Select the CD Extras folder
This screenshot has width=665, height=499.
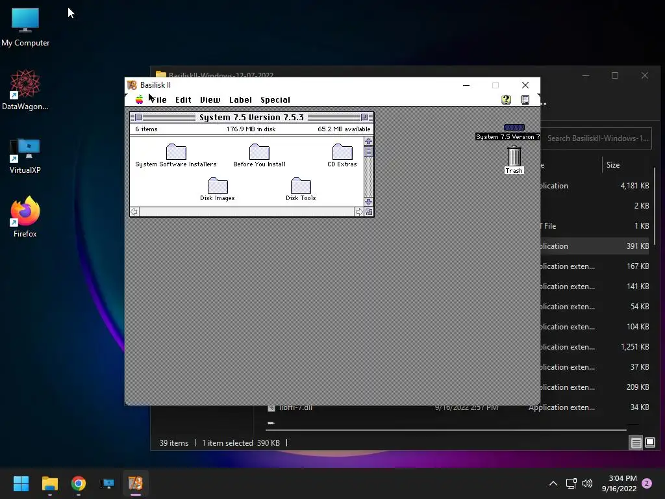coord(342,155)
